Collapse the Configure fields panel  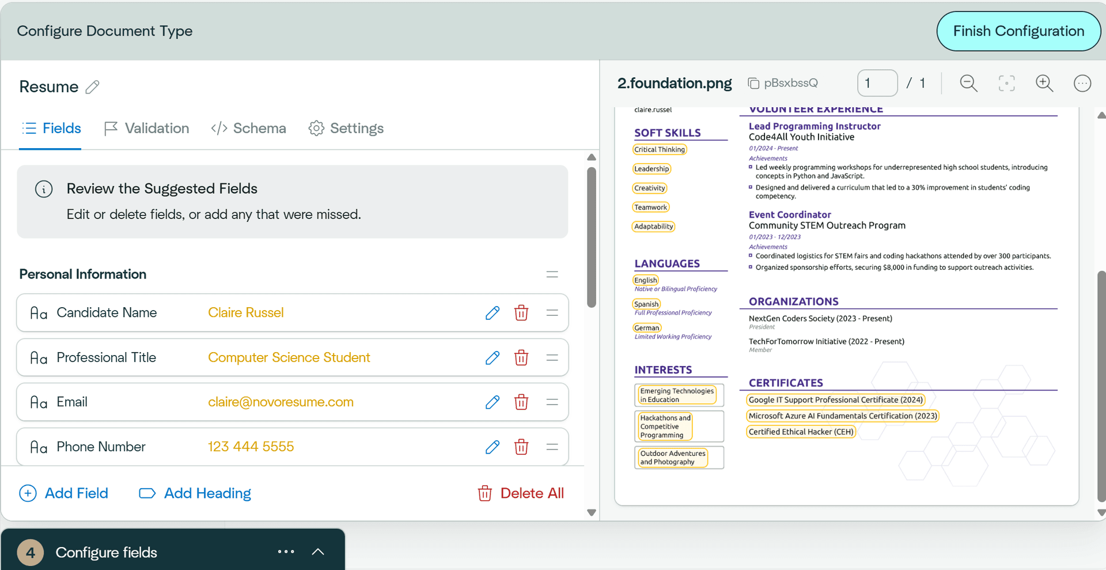tap(317, 552)
